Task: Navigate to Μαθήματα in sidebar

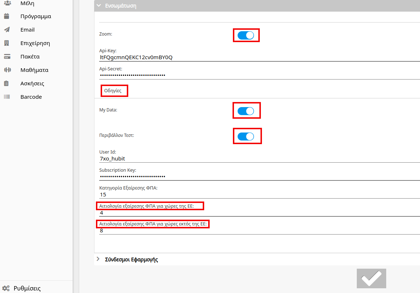Action: (34, 70)
